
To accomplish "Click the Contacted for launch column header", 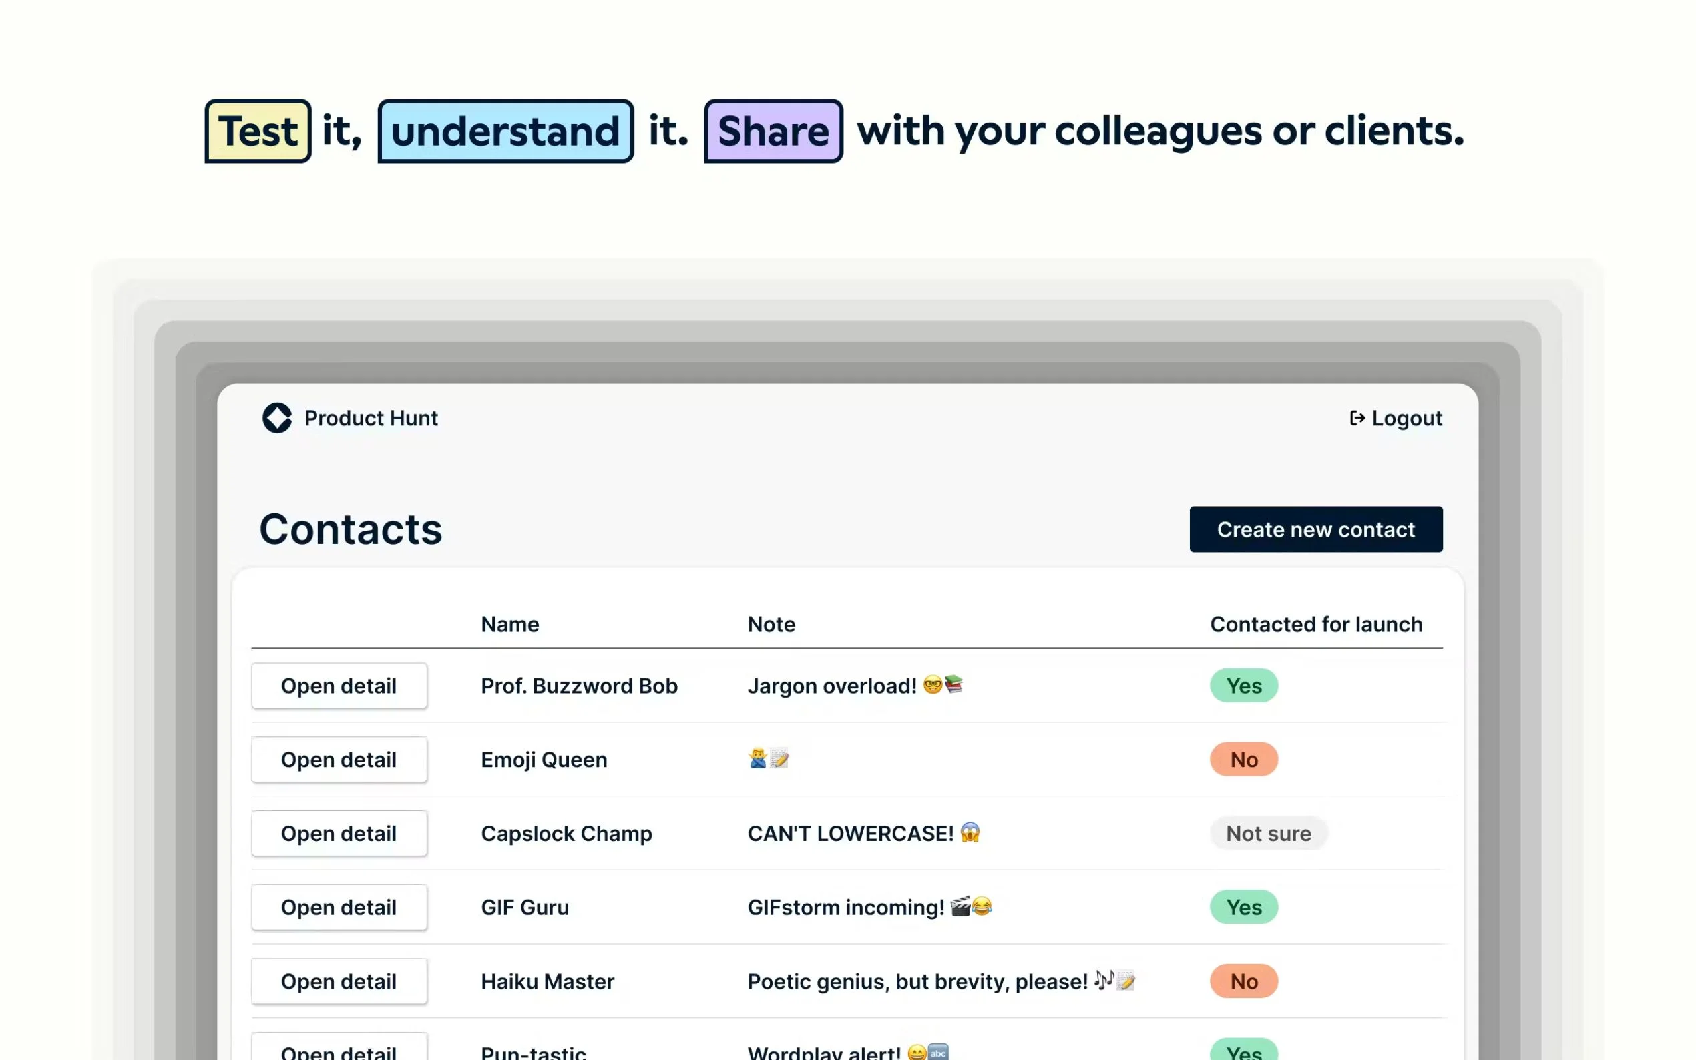I will (x=1315, y=624).
